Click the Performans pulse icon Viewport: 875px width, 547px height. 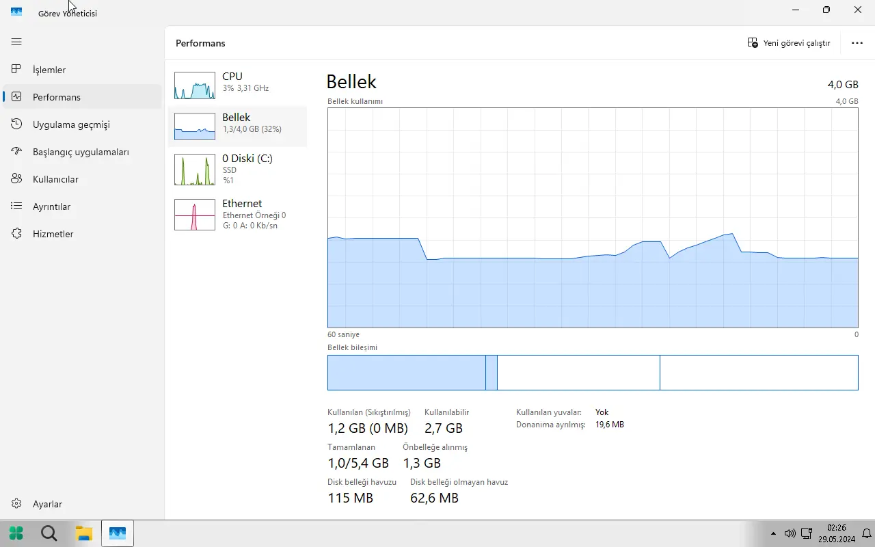pos(17,97)
